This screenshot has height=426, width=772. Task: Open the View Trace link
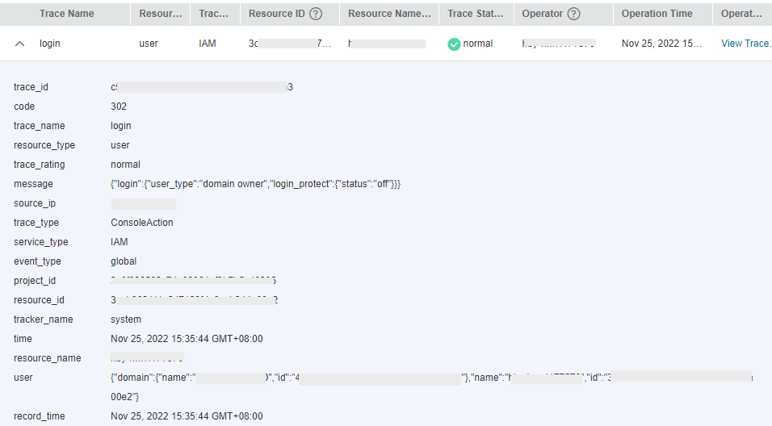(x=745, y=44)
